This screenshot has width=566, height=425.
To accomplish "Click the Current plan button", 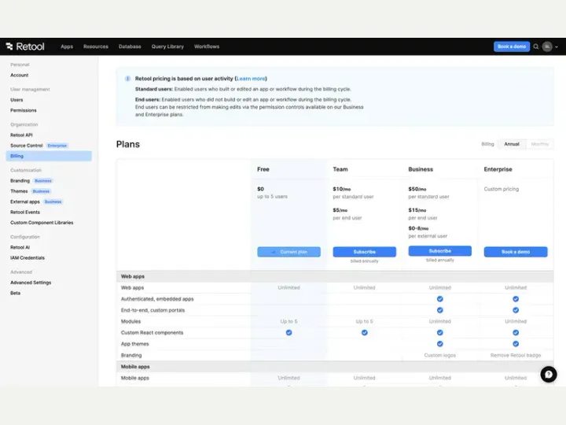I will (289, 252).
